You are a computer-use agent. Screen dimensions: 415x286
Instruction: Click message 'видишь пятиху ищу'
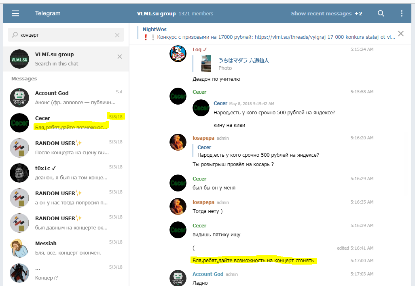pyautogui.click(x=216, y=234)
